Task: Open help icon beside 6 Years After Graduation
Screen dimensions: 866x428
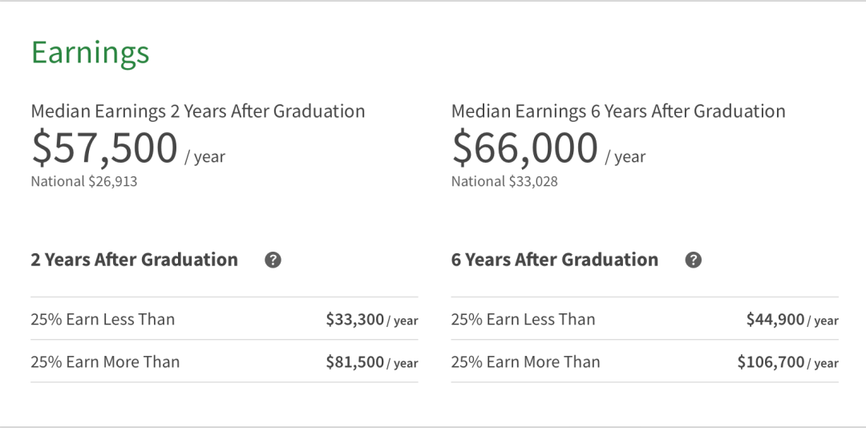Action: pos(693,260)
